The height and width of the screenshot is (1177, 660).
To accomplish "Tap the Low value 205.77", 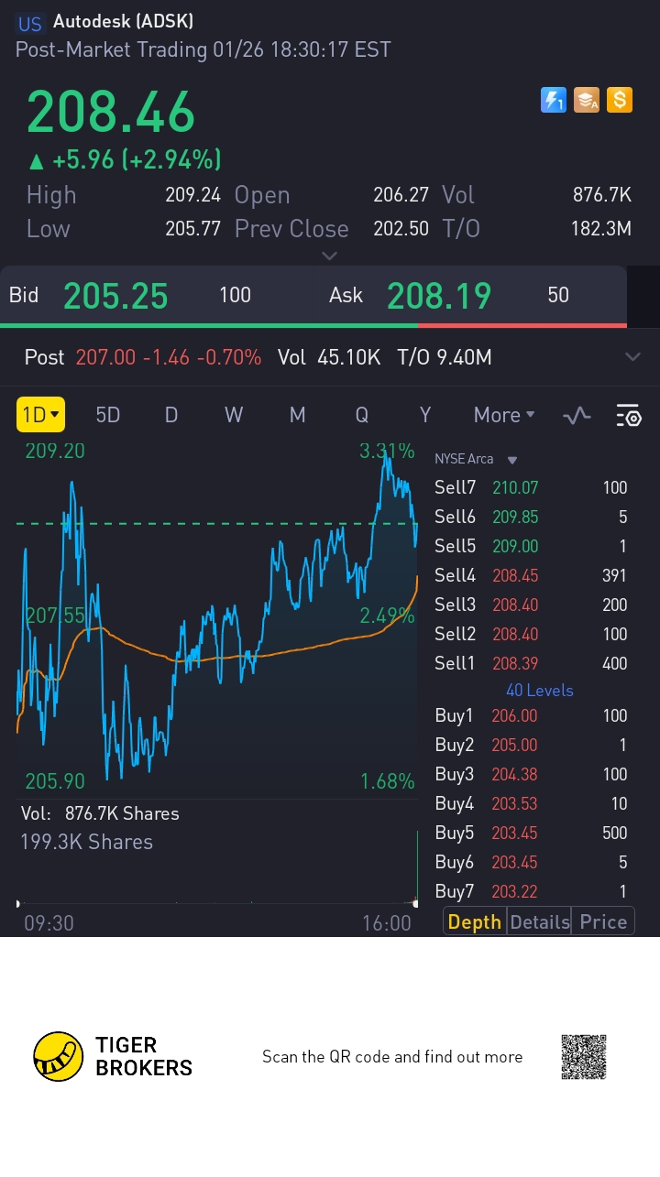I will pyautogui.click(x=192, y=229).
